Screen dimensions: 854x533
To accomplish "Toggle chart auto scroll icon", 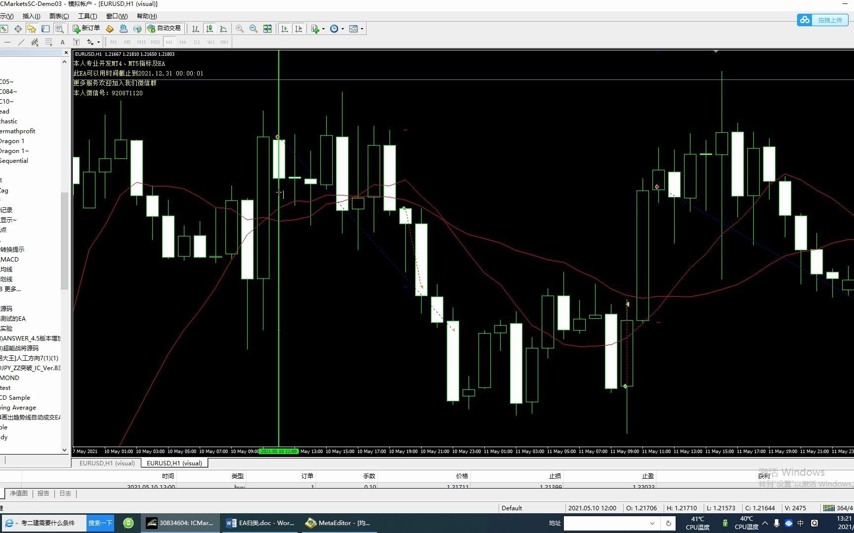I will (285, 29).
